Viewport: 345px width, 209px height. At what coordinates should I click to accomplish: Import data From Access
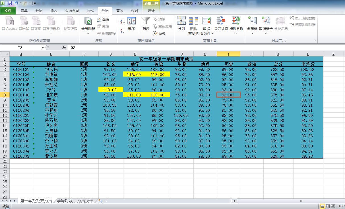tap(10, 23)
